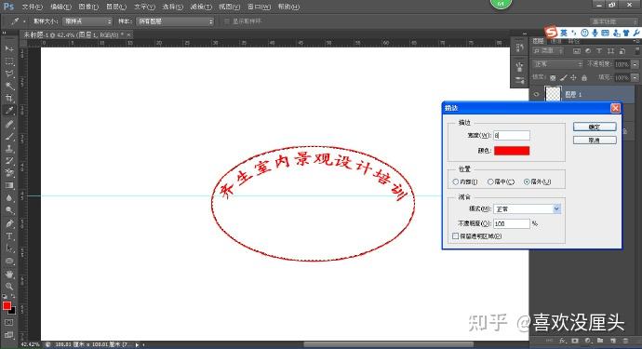Open Layers panel flyout menu
The height and width of the screenshot is (349, 642).
point(636,41)
